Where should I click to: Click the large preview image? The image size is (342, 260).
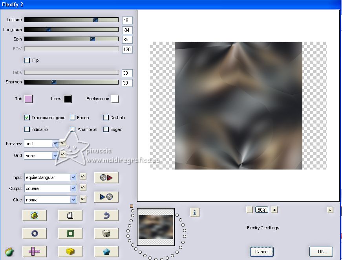pos(238,105)
